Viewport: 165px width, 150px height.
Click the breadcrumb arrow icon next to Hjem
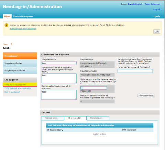click(x=11, y=44)
